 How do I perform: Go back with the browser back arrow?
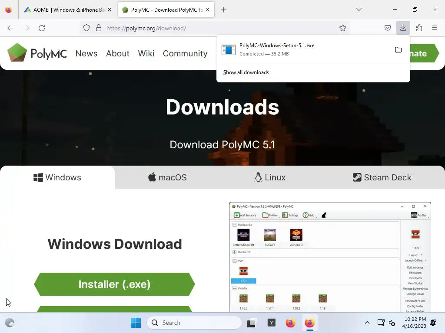click(10, 28)
